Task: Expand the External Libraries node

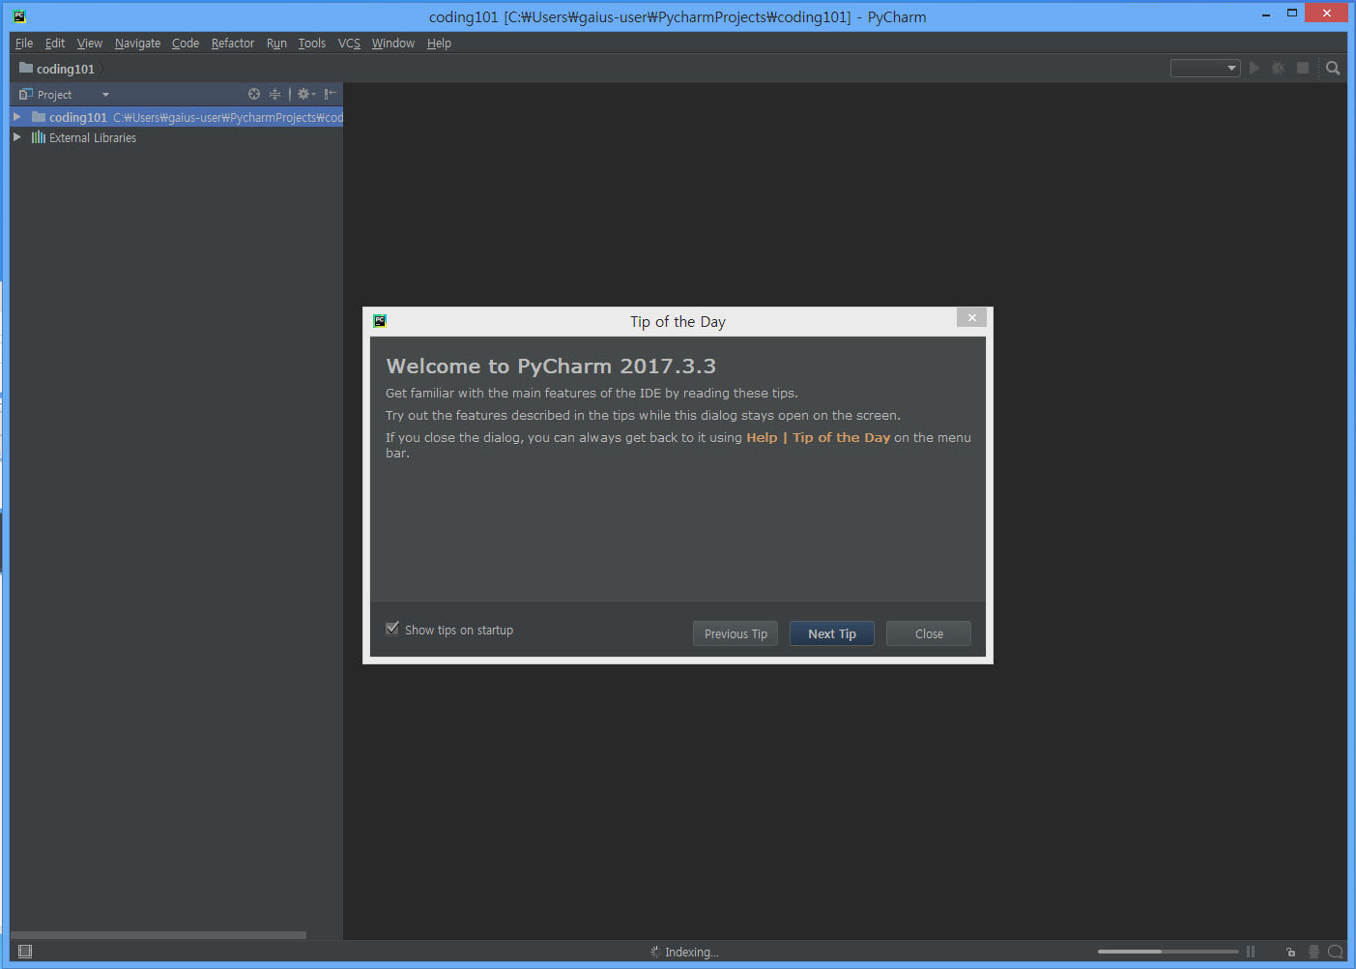Action: click(x=17, y=137)
